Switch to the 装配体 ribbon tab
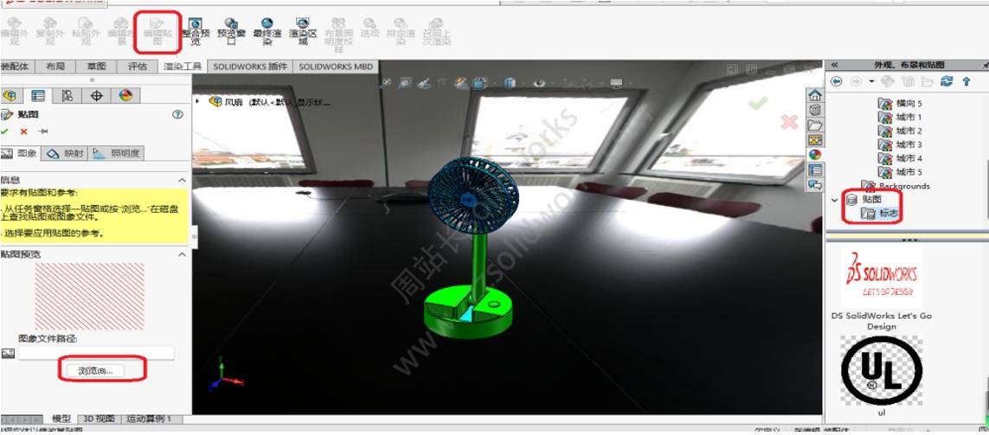The height and width of the screenshot is (435, 989). tap(16, 67)
